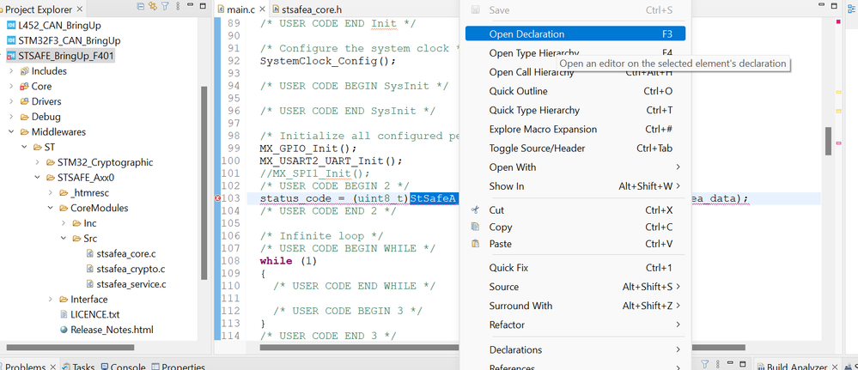
Task: Click the Cut scissors icon
Action: [x=475, y=210]
